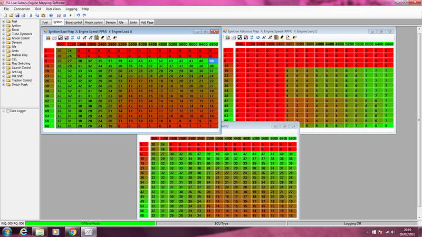Click the 6800 RPM column header in Advance Map
Viewport: 422px width, 237px height.
pos(389,44)
